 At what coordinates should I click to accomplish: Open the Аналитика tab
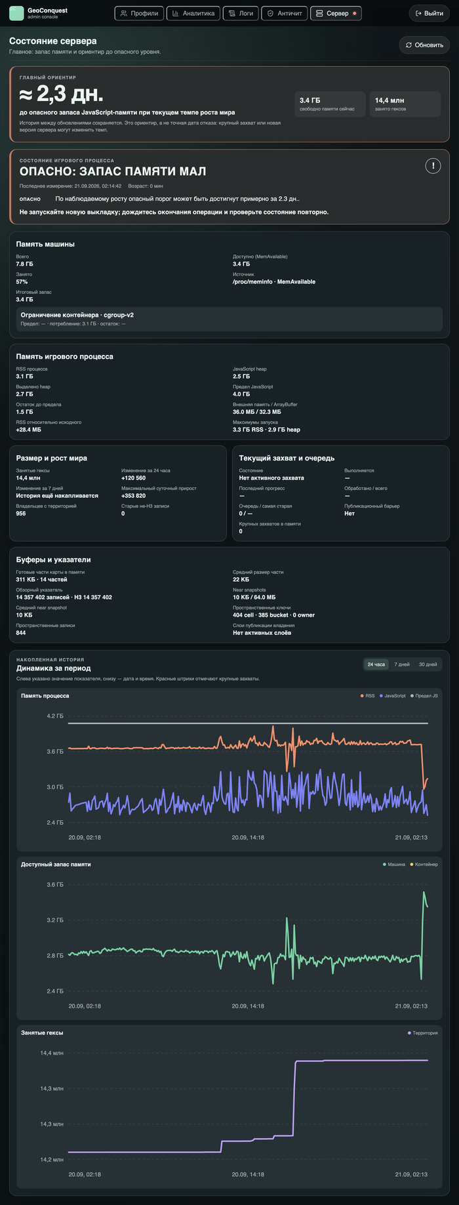[x=193, y=13]
